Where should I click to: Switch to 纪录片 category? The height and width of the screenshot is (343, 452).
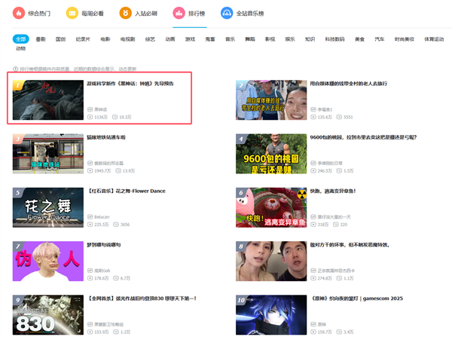pos(83,39)
